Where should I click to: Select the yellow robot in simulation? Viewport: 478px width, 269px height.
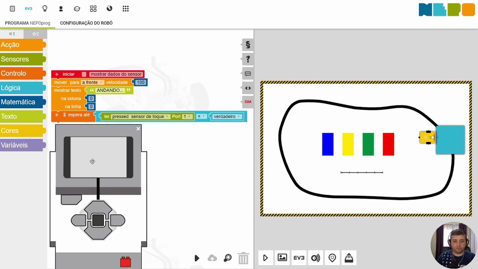[427, 137]
